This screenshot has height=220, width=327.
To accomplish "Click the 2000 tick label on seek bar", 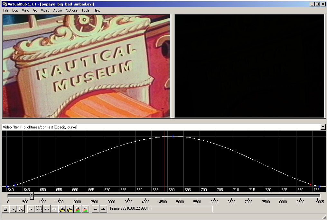I will pyautogui.click(x=77, y=202).
